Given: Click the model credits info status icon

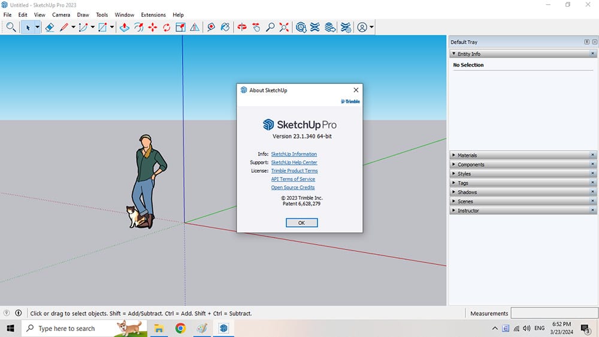Looking at the screenshot, I should pos(19,313).
